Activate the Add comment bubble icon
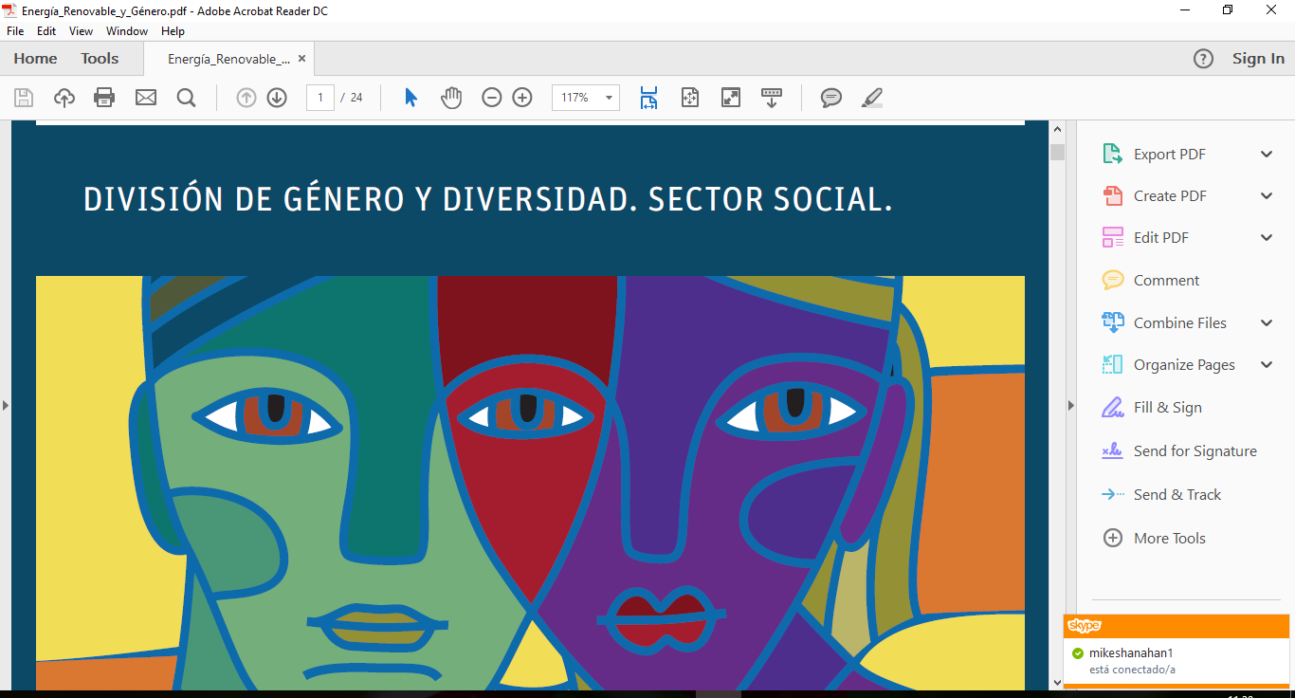This screenshot has width=1295, height=698. (x=830, y=97)
